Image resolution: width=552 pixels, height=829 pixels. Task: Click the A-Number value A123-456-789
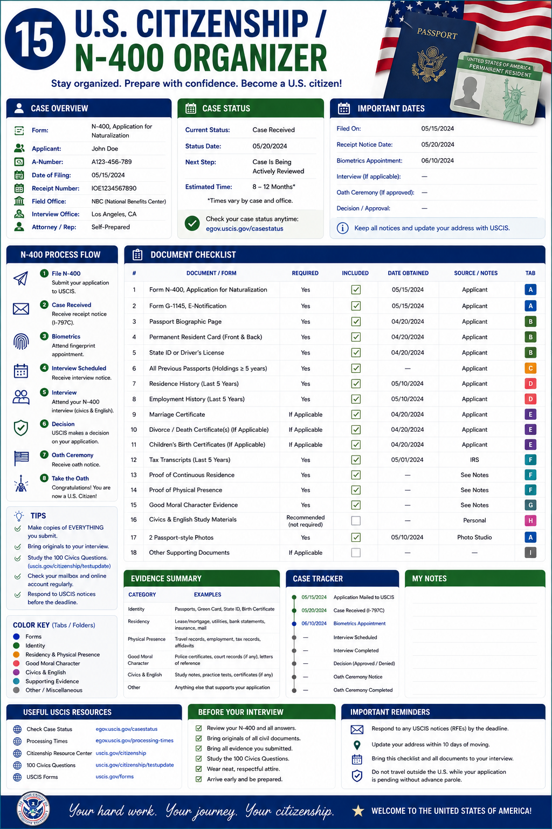(x=112, y=162)
